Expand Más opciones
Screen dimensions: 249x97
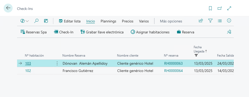pyautogui.click(x=171, y=21)
